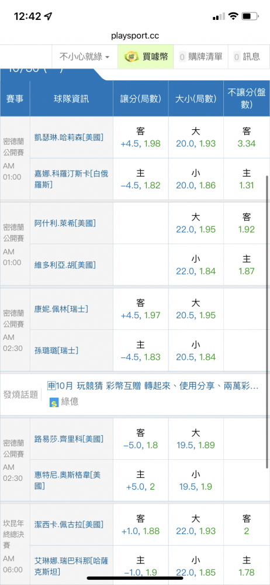Open the 購牌清單 tab
Image resolution: width=270 pixels, height=585 pixels.
[200, 57]
